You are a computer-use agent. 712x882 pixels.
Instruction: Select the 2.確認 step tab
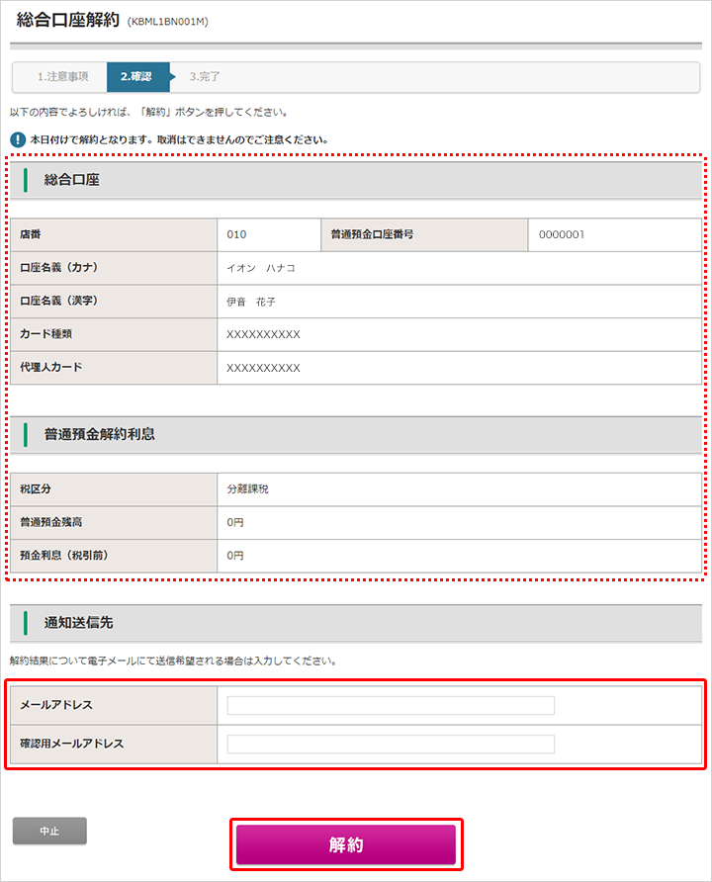tap(136, 77)
